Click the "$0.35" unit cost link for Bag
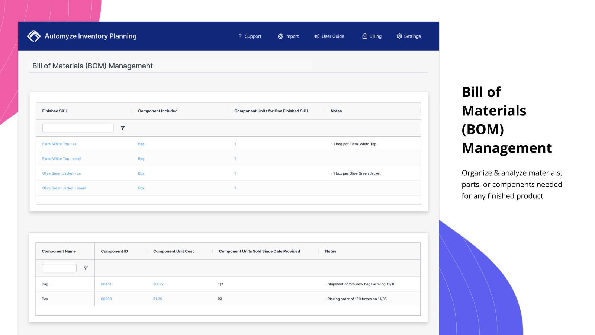This screenshot has height=335, width=595. [158, 284]
